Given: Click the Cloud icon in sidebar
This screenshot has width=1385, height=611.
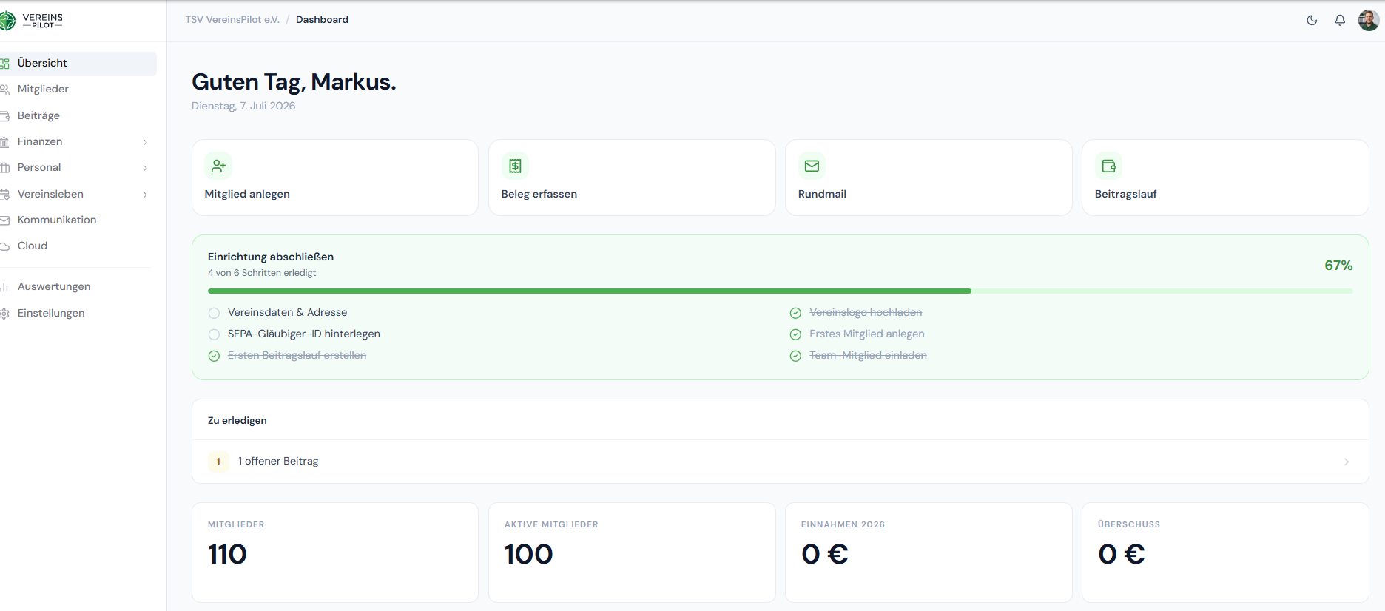Looking at the screenshot, I should pyautogui.click(x=4, y=246).
